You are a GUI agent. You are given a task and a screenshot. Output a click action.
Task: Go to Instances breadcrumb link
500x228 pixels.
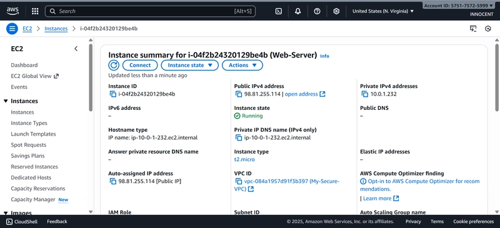tap(56, 29)
